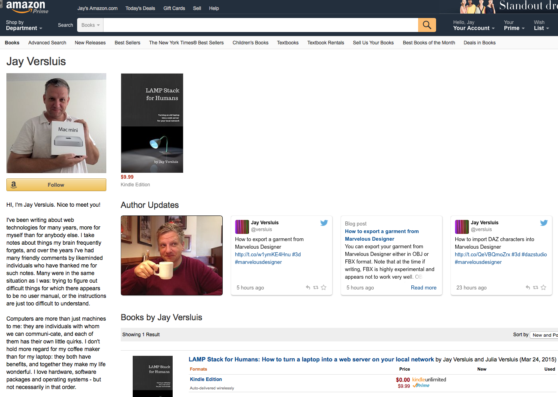Click the Amazon Prime logo

click(27, 7)
